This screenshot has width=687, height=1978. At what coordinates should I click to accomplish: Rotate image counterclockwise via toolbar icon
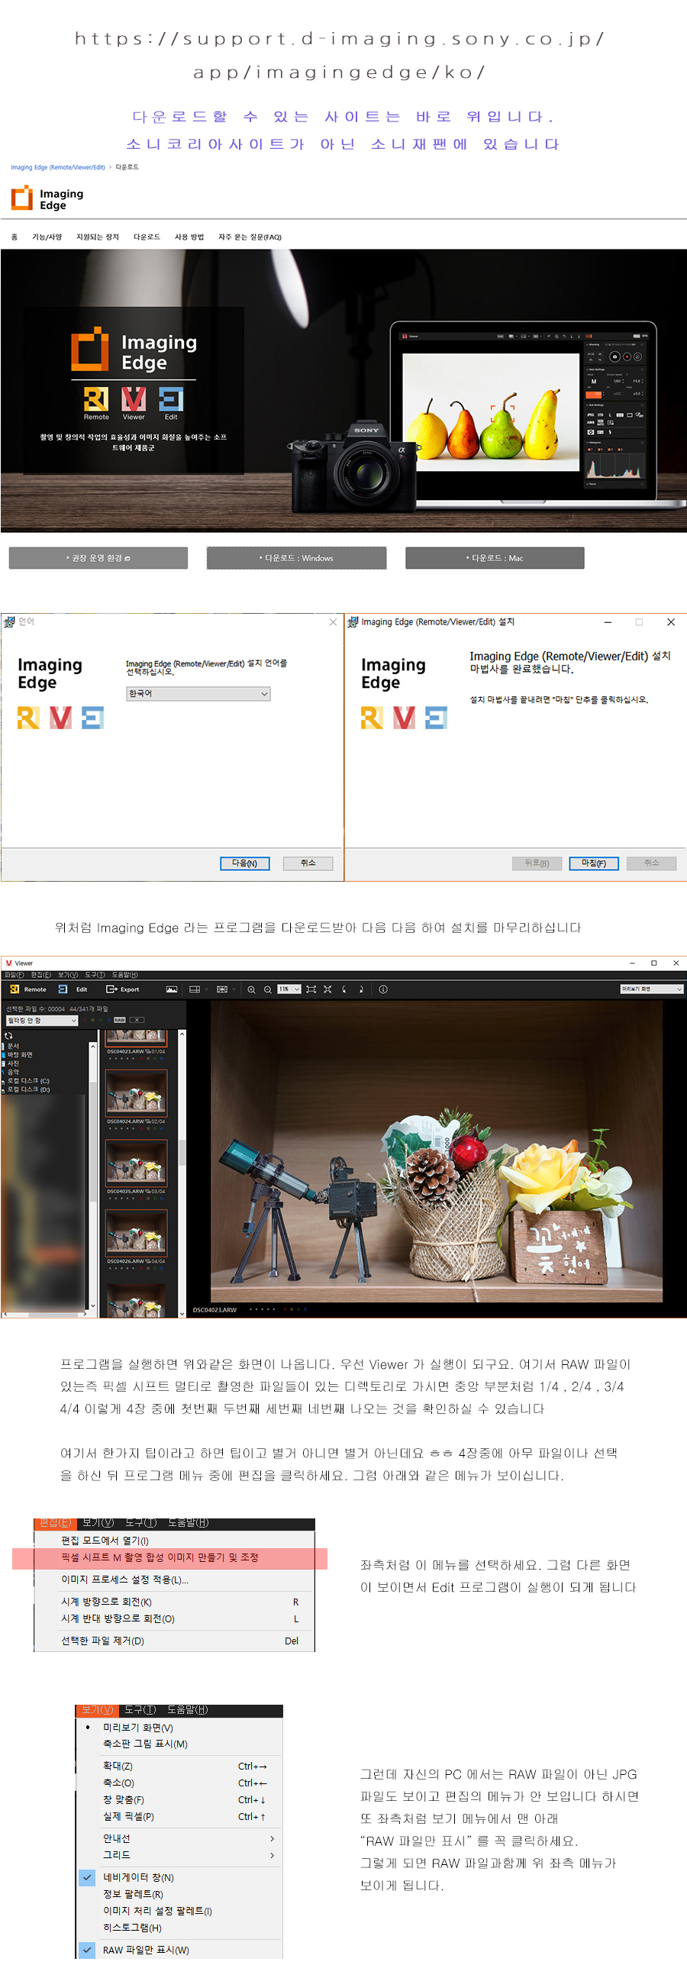point(344,989)
